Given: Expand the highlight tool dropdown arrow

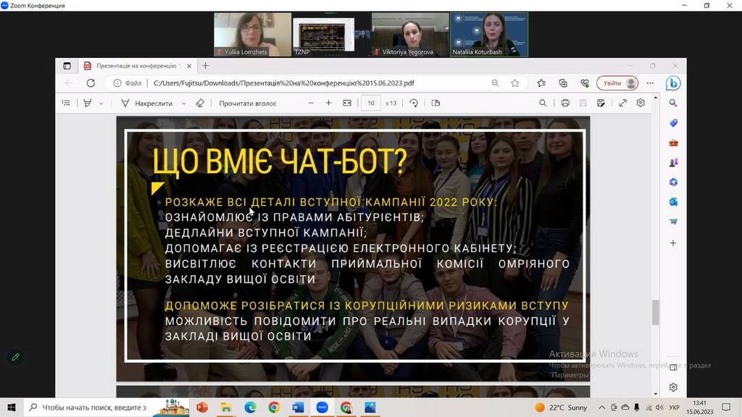Looking at the screenshot, I should [x=101, y=104].
